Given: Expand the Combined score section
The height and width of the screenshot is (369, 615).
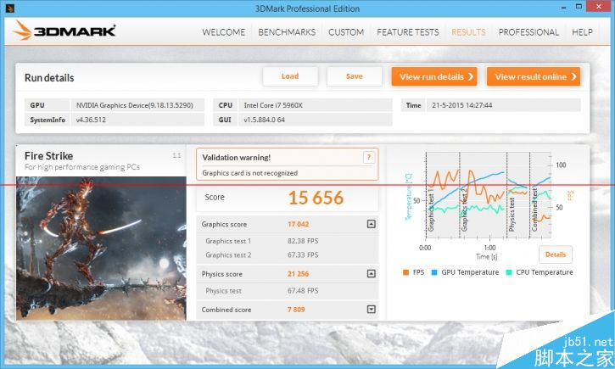Looking at the screenshot, I should [371, 310].
